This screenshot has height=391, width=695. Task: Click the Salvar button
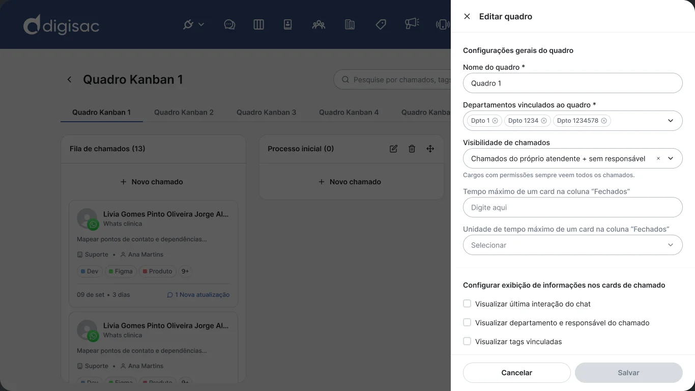coord(629,373)
